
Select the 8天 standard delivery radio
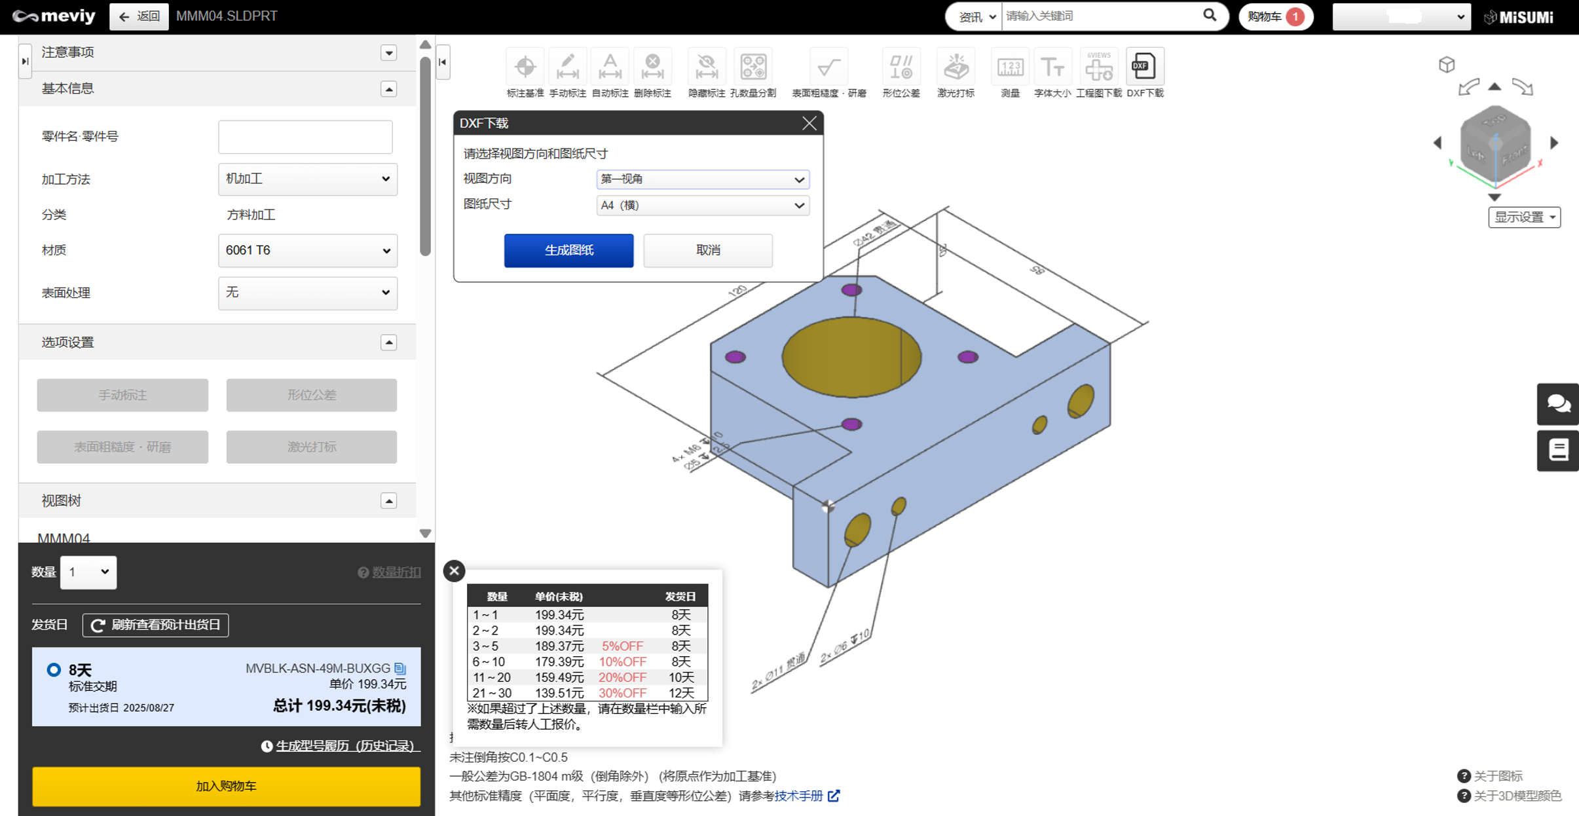54,669
